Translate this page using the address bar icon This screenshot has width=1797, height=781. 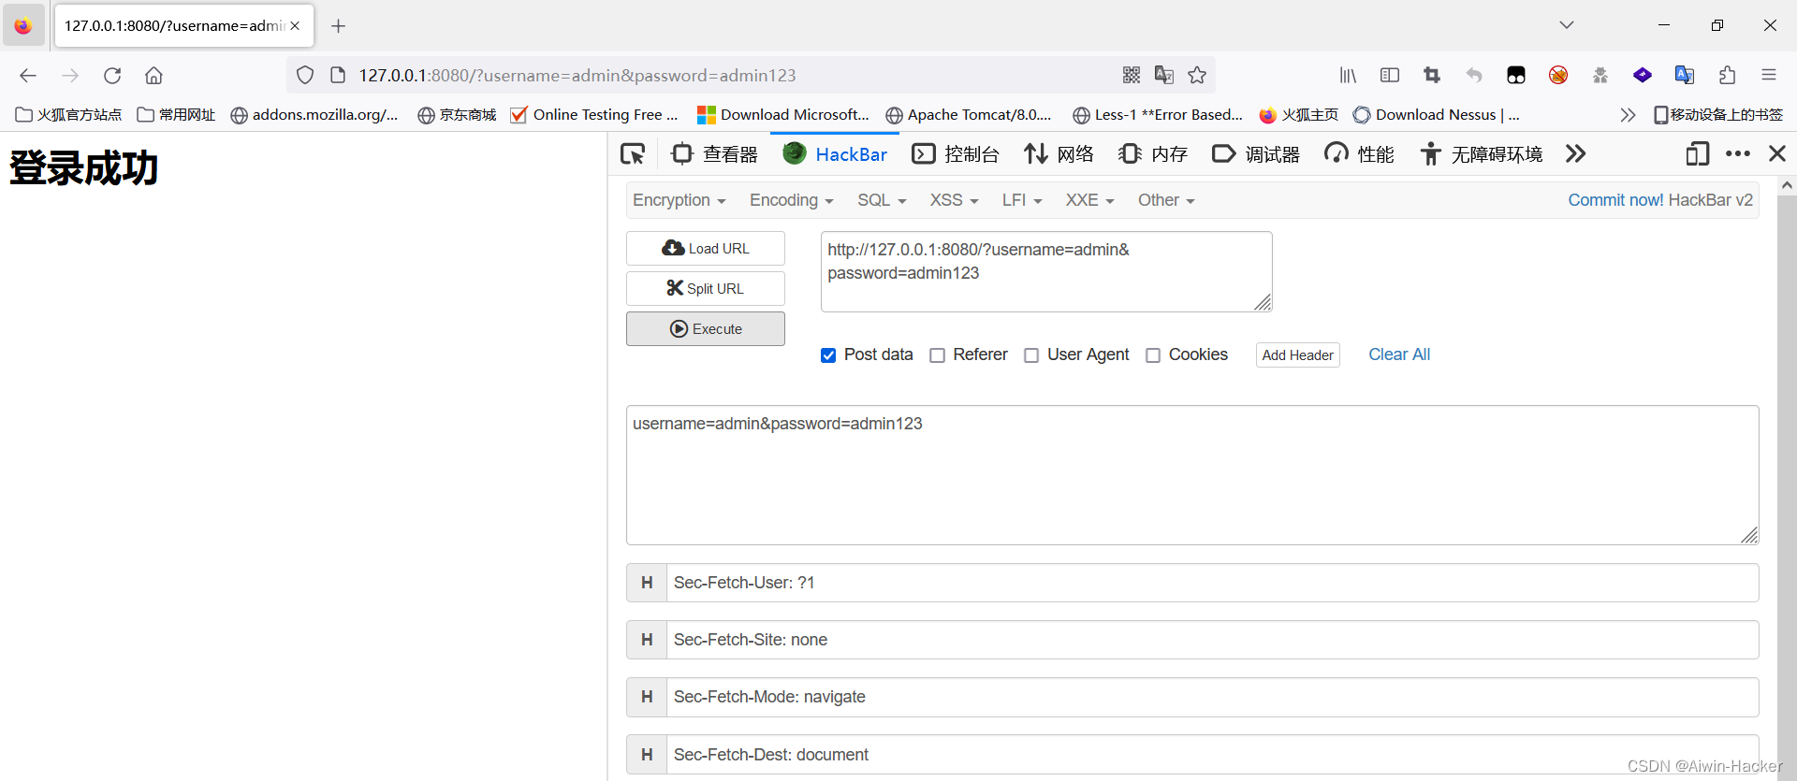1164,75
